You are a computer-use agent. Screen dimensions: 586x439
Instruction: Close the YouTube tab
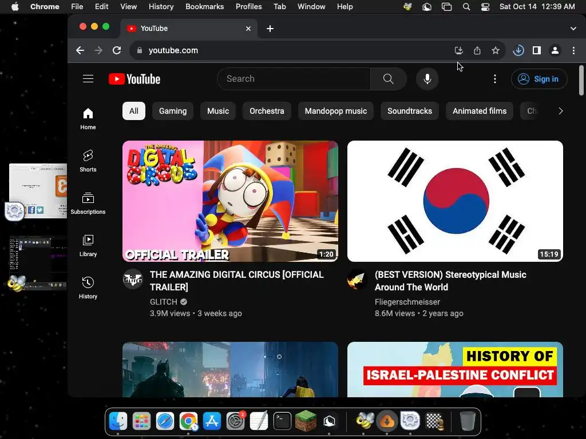(x=248, y=29)
